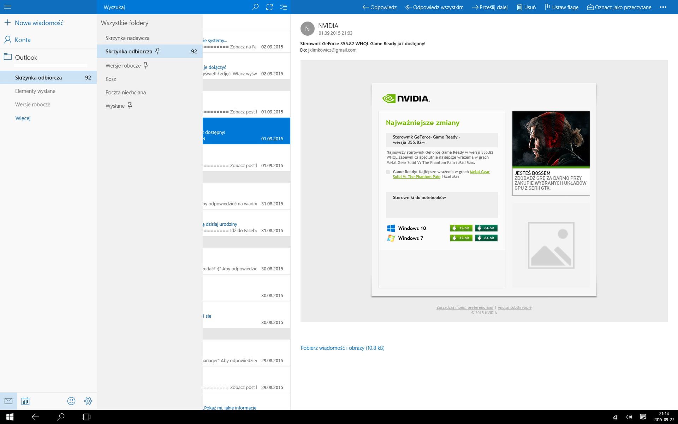This screenshot has width=678, height=424.
Task: Open email dated 31.08.2015 about urodziny
Action: pyautogui.click(x=246, y=223)
